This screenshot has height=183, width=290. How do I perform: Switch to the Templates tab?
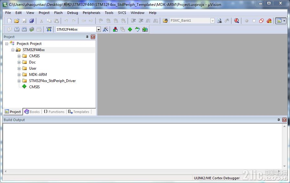point(79,112)
